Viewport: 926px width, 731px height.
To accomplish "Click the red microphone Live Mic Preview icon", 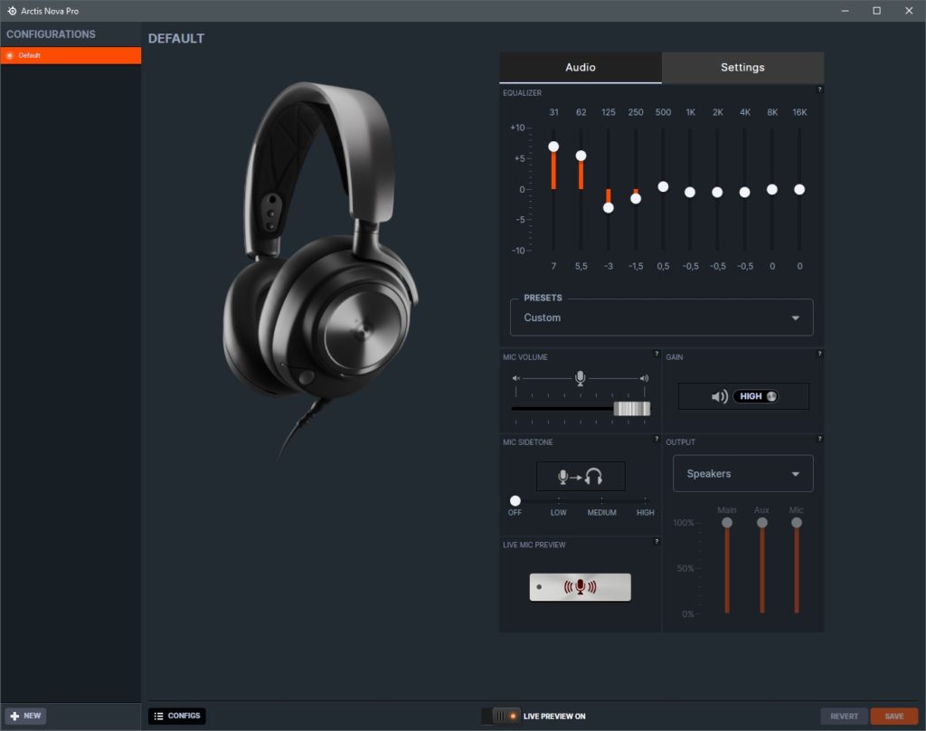I will (x=581, y=586).
